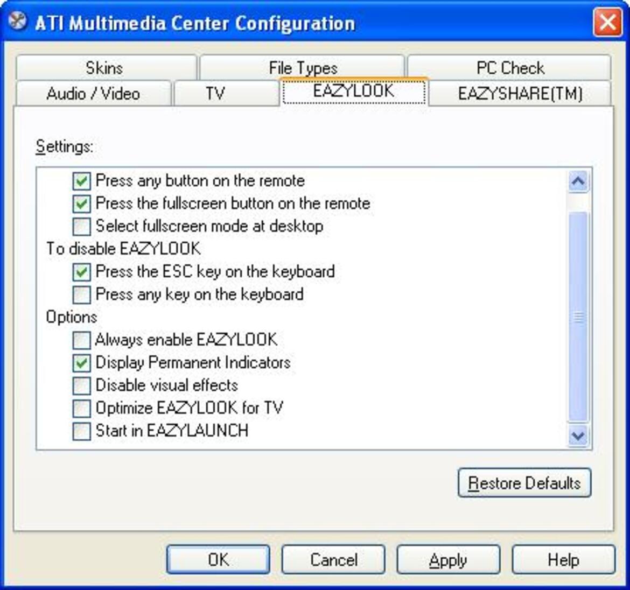The height and width of the screenshot is (590, 630).
Task: Tick the Disable visual effects checkbox
Action: point(81,386)
